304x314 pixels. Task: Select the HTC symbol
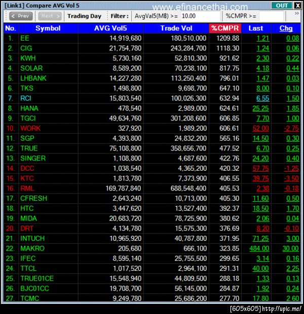[27, 208]
